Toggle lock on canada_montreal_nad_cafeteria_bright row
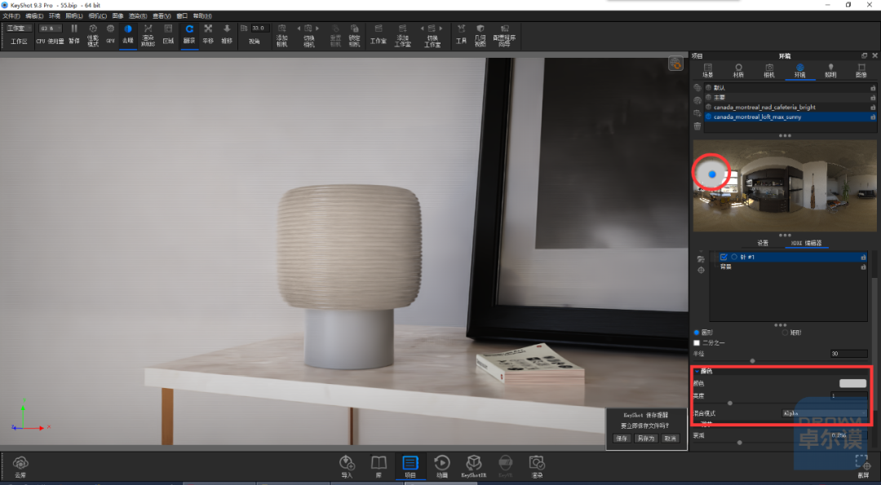 click(873, 108)
